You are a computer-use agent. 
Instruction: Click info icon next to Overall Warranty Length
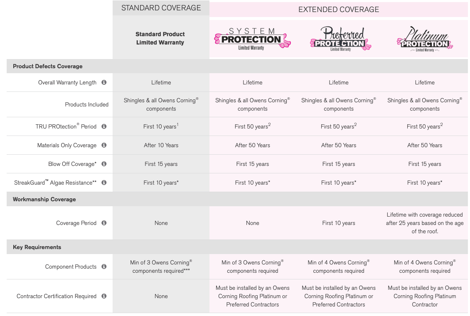[104, 82]
